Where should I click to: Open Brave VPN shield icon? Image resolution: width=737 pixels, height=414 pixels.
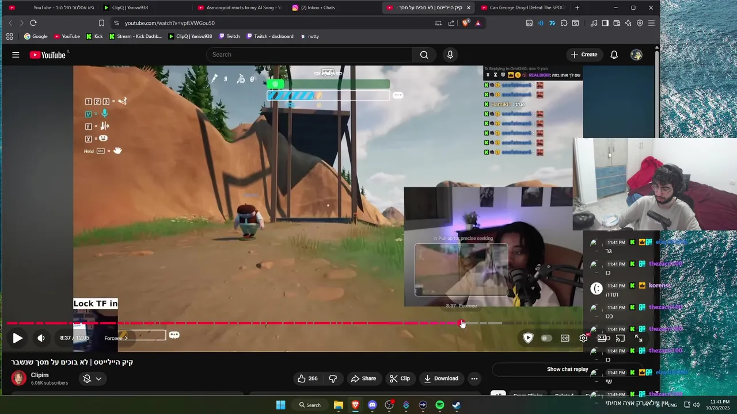[640, 23]
